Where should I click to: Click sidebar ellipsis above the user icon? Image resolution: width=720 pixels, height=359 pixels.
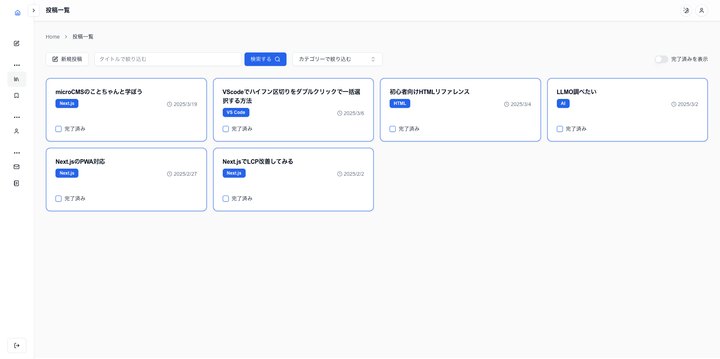click(x=17, y=117)
